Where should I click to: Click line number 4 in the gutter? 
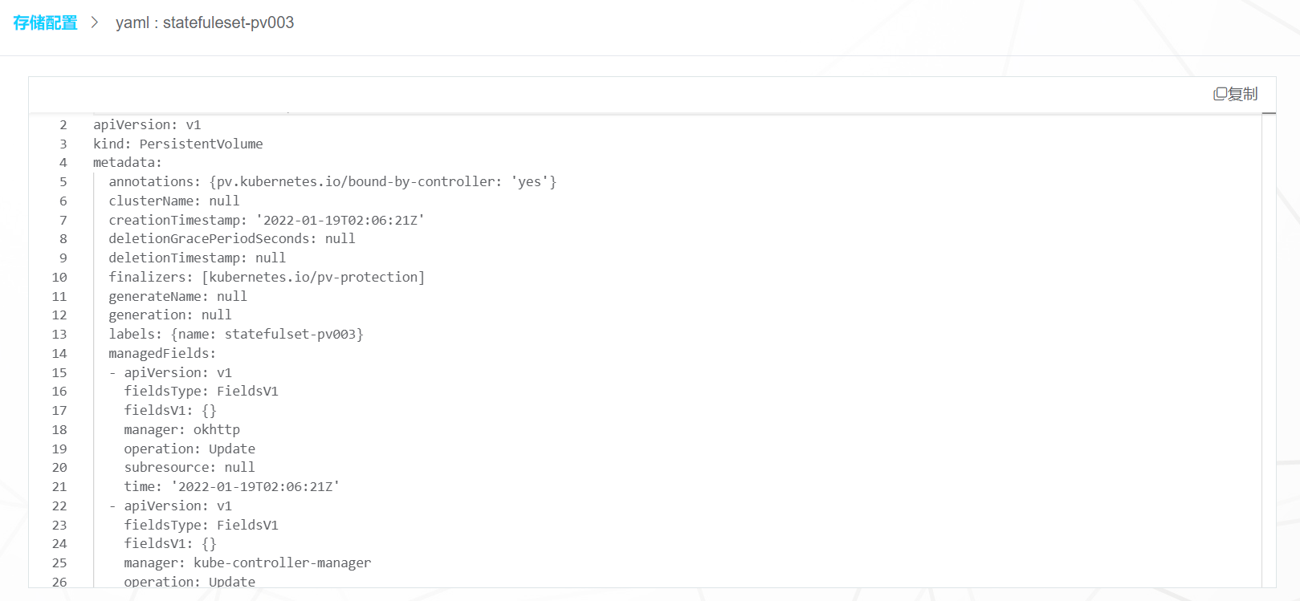pyautogui.click(x=63, y=163)
